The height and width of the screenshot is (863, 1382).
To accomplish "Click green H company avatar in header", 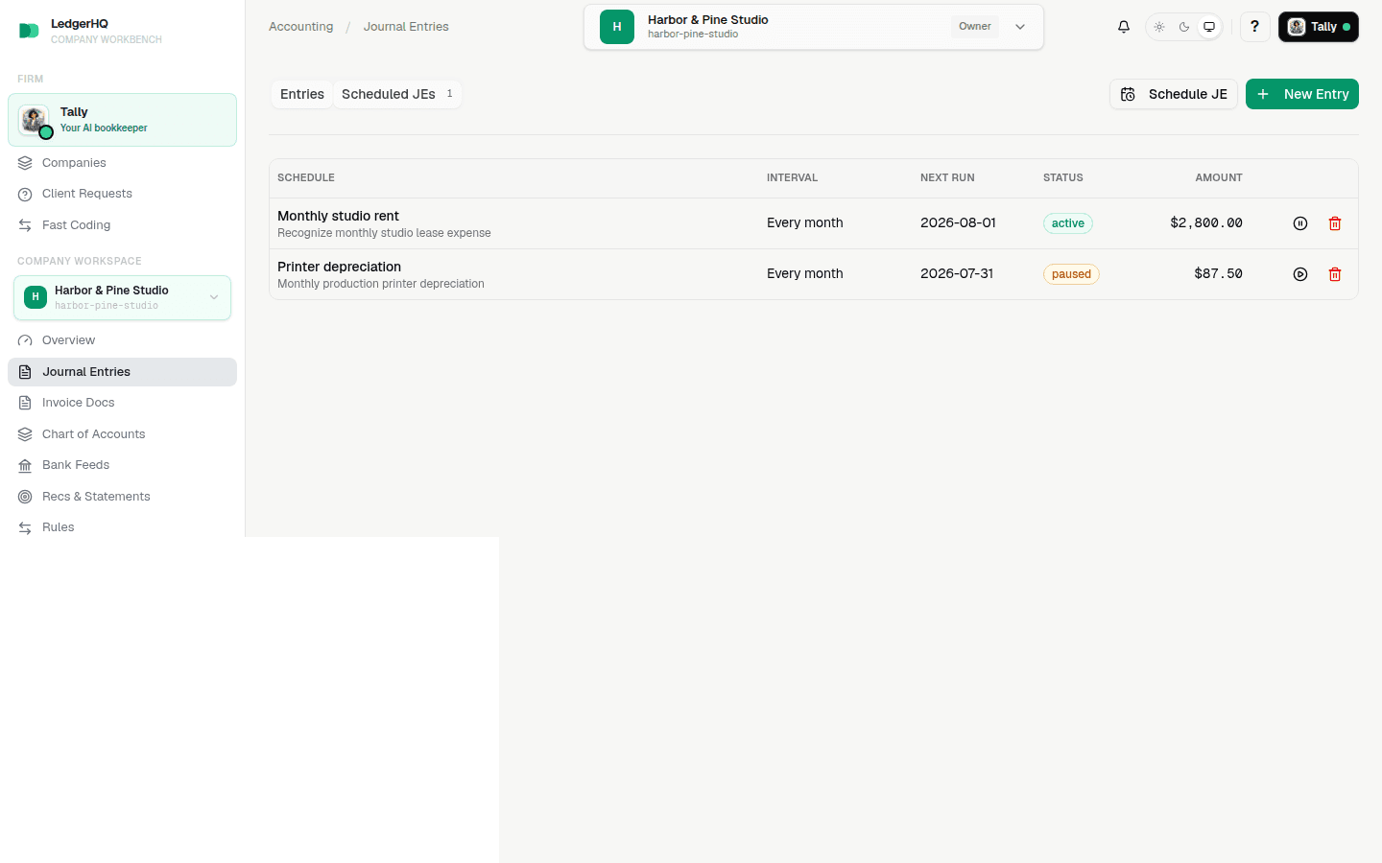I will click(617, 27).
